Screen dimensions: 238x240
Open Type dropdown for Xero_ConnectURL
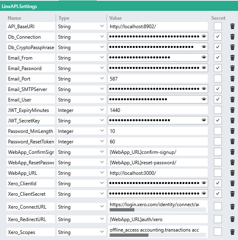click(81, 207)
